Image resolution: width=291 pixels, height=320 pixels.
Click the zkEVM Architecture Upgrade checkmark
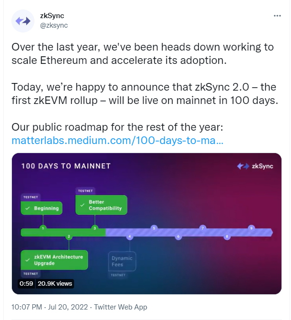point(27,260)
